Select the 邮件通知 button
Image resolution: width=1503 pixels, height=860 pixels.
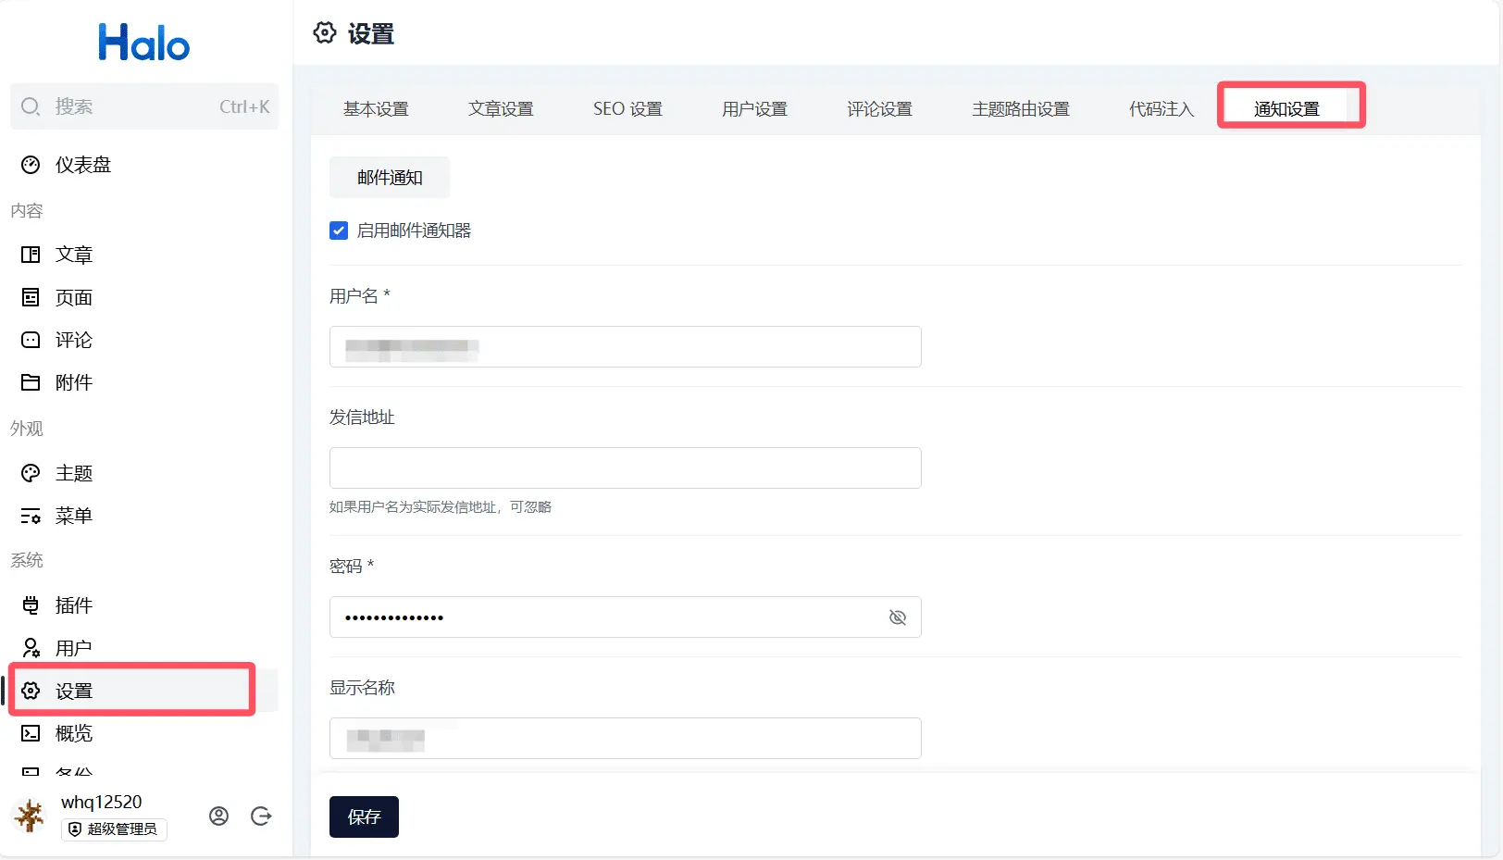coord(390,178)
